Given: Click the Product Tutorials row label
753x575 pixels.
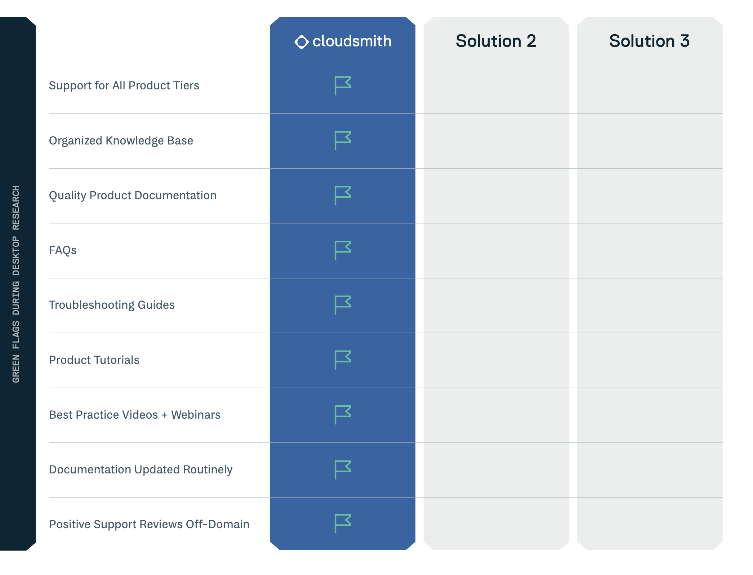Looking at the screenshot, I should pyautogui.click(x=94, y=360).
